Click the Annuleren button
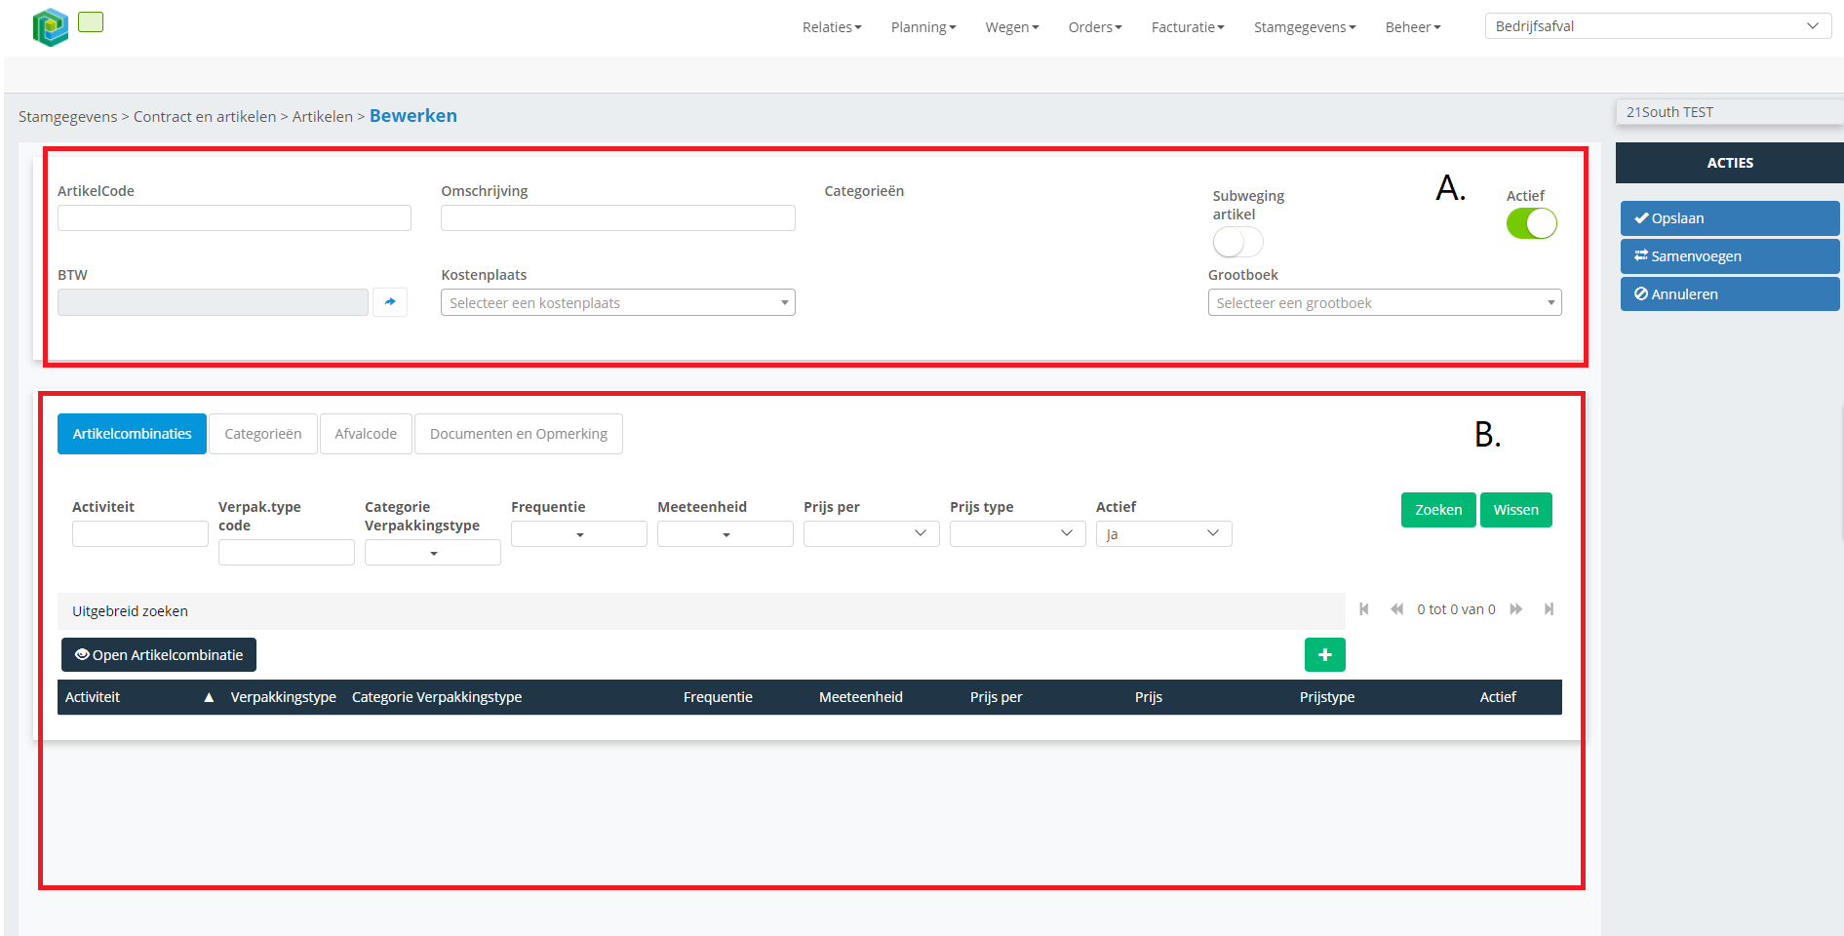Screen dimensions: 1844x936 [1729, 294]
